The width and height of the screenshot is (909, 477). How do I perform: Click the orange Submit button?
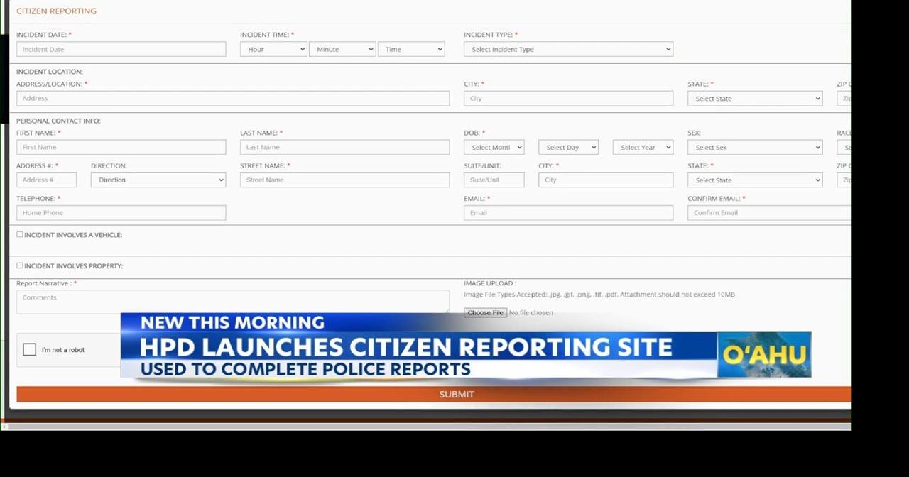(x=433, y=394)
